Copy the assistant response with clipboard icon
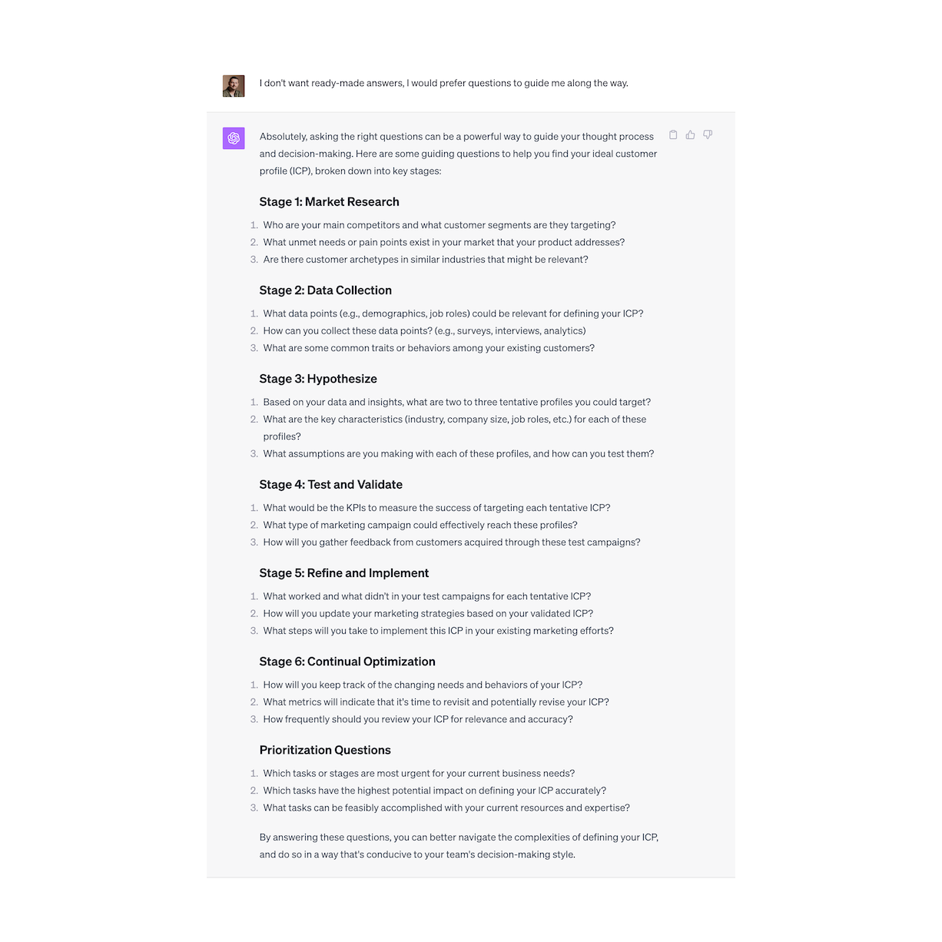The height and width of the screenshot is (942, 942). (x=673, y=135)
